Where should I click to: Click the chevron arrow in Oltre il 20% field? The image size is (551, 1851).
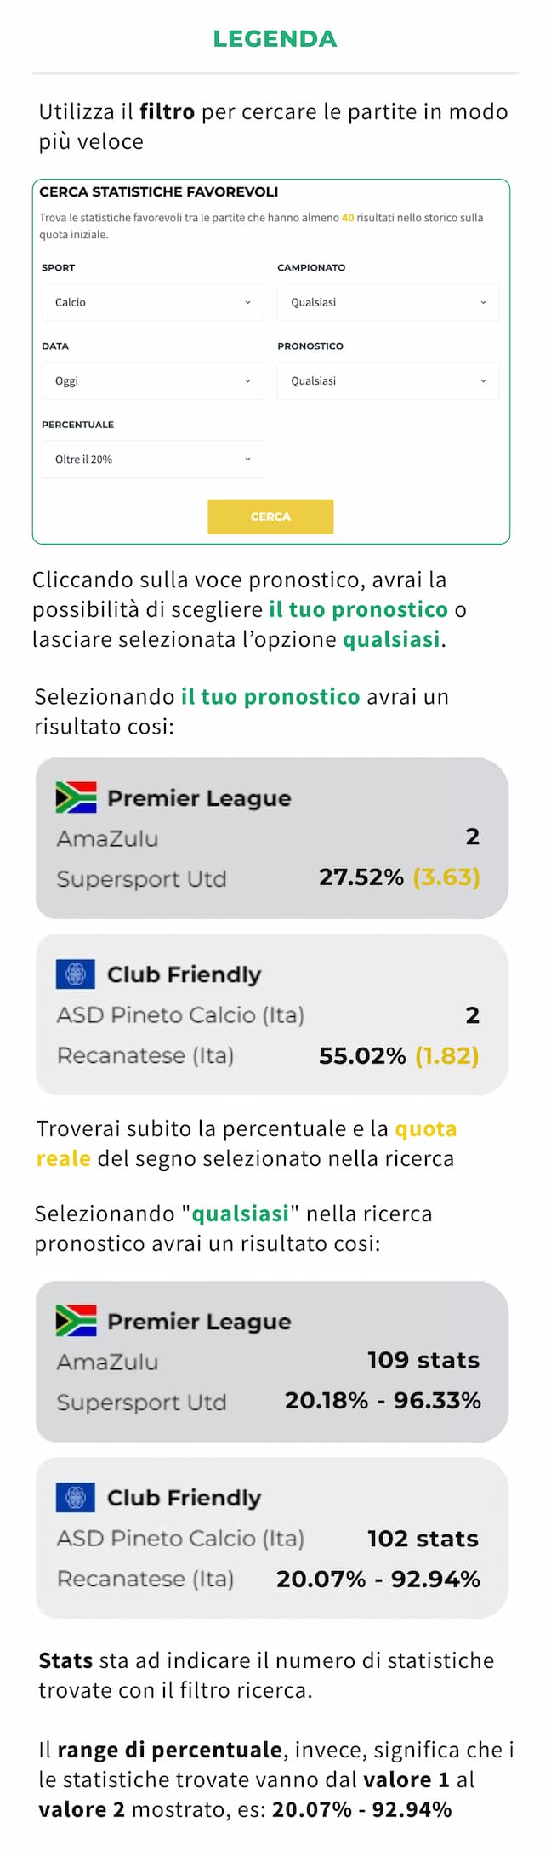(x=247, y=460)
